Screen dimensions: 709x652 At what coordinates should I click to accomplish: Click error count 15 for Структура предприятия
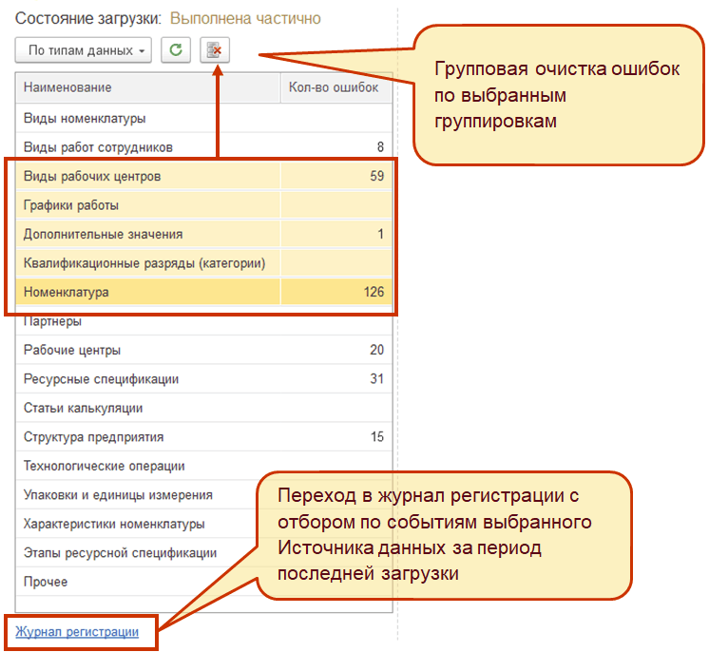[x=376, y=436]
